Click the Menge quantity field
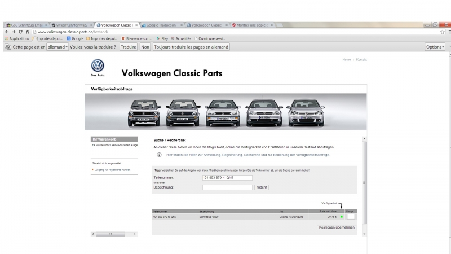This screenshot has height=254, width=451. pyautogui.click(x=351, y=216)
